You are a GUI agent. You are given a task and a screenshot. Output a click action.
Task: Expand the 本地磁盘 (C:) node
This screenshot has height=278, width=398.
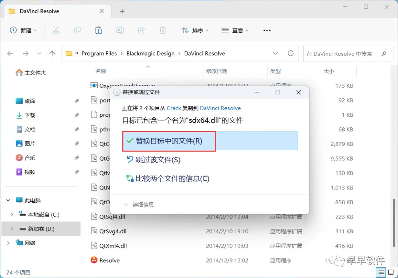(x=12, y=214)
